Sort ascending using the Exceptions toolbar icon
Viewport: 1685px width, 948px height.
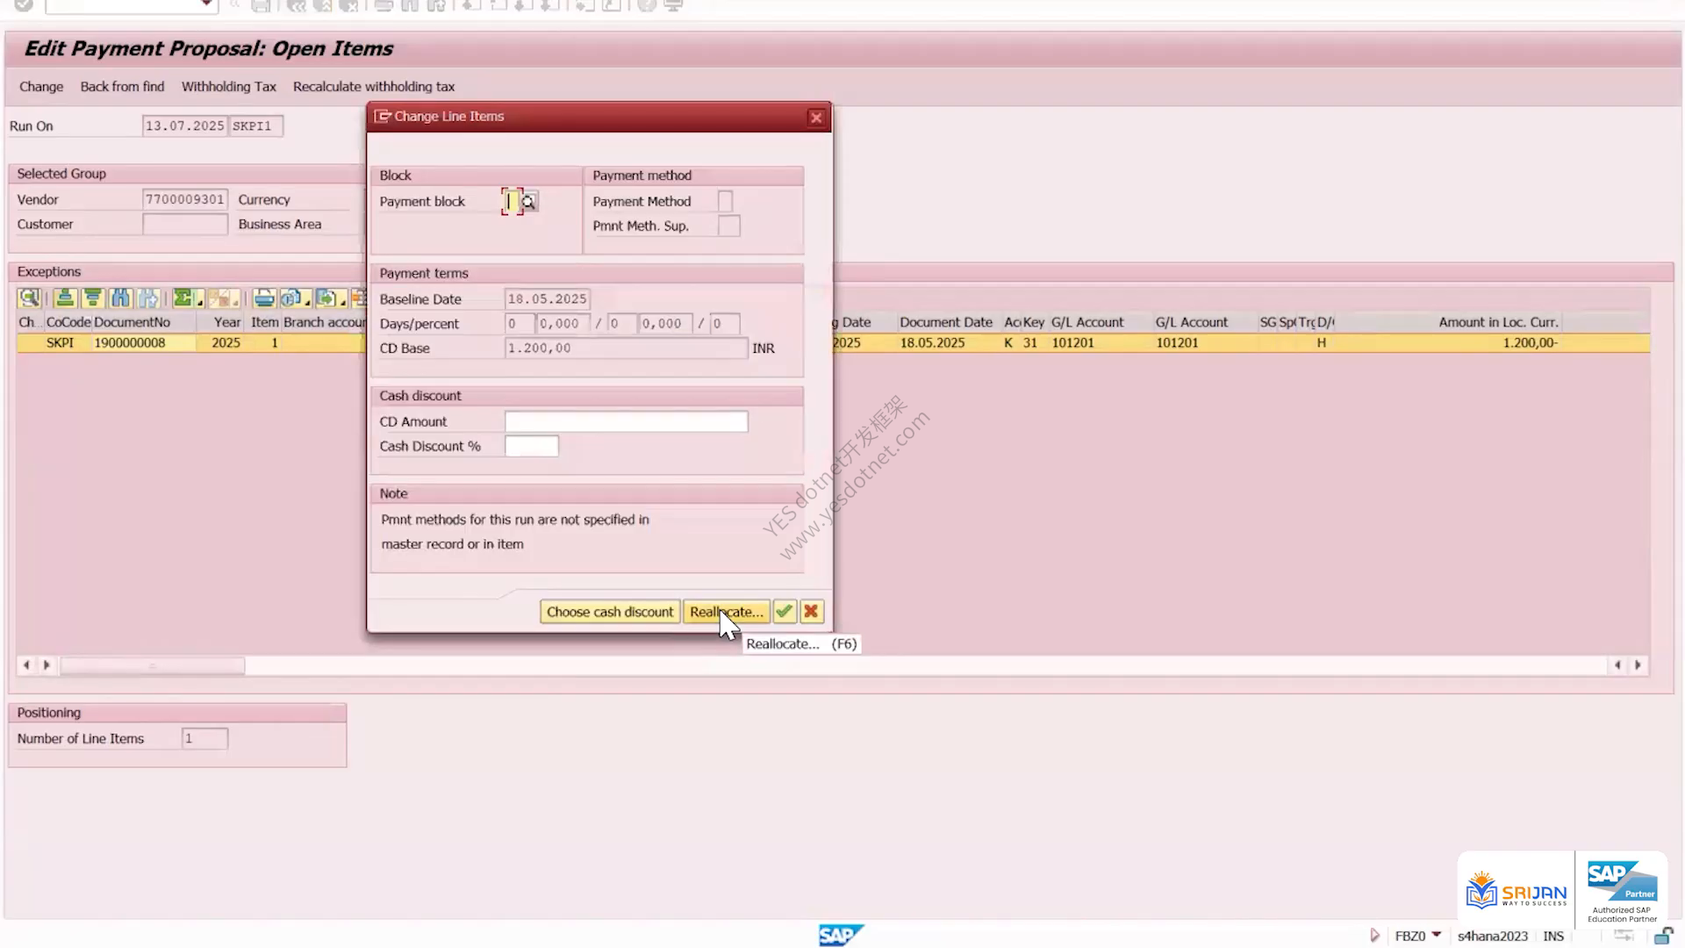coord(65,298)
